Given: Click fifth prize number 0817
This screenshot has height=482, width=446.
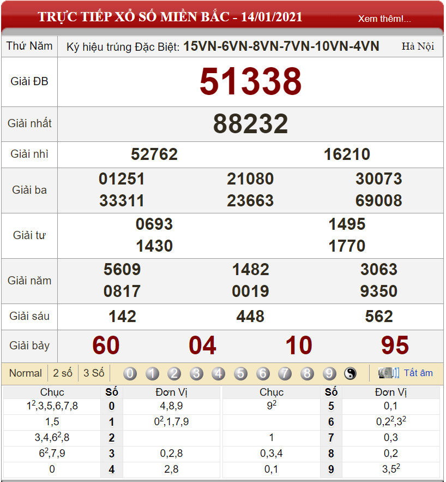Looking at the screenshot, I should pyautogui.click(x=122, y=291).
